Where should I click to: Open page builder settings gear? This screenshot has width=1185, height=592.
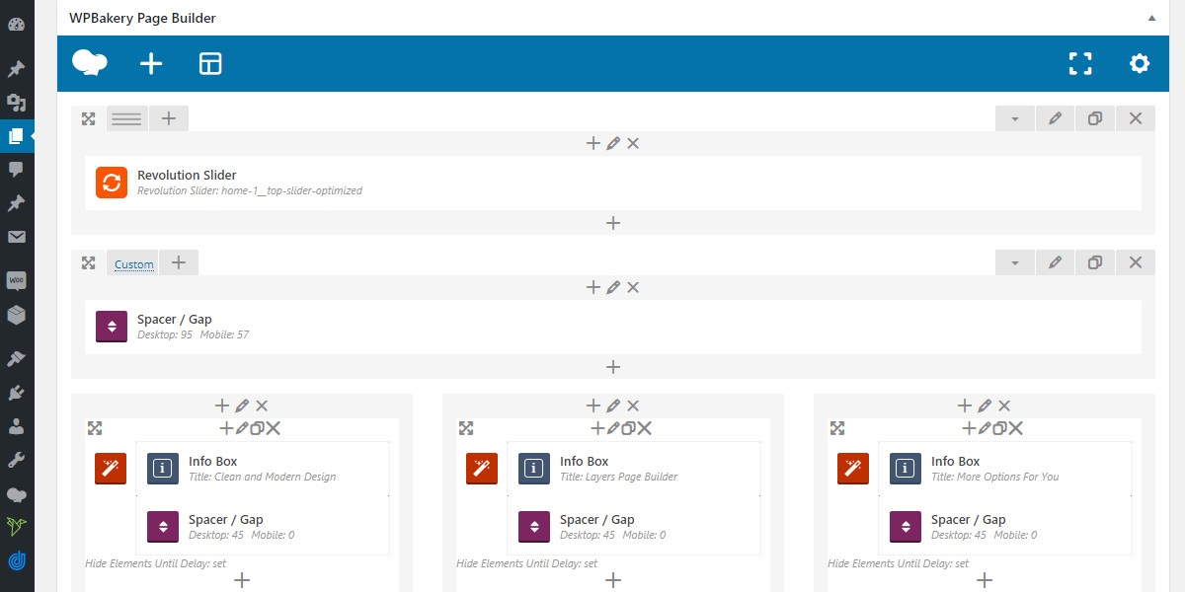coord(1140,64)
